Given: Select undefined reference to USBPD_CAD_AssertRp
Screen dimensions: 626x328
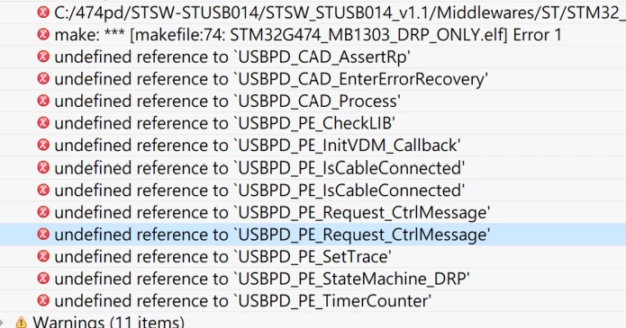Looking at the screenshot, I should [x=313, y=57].
